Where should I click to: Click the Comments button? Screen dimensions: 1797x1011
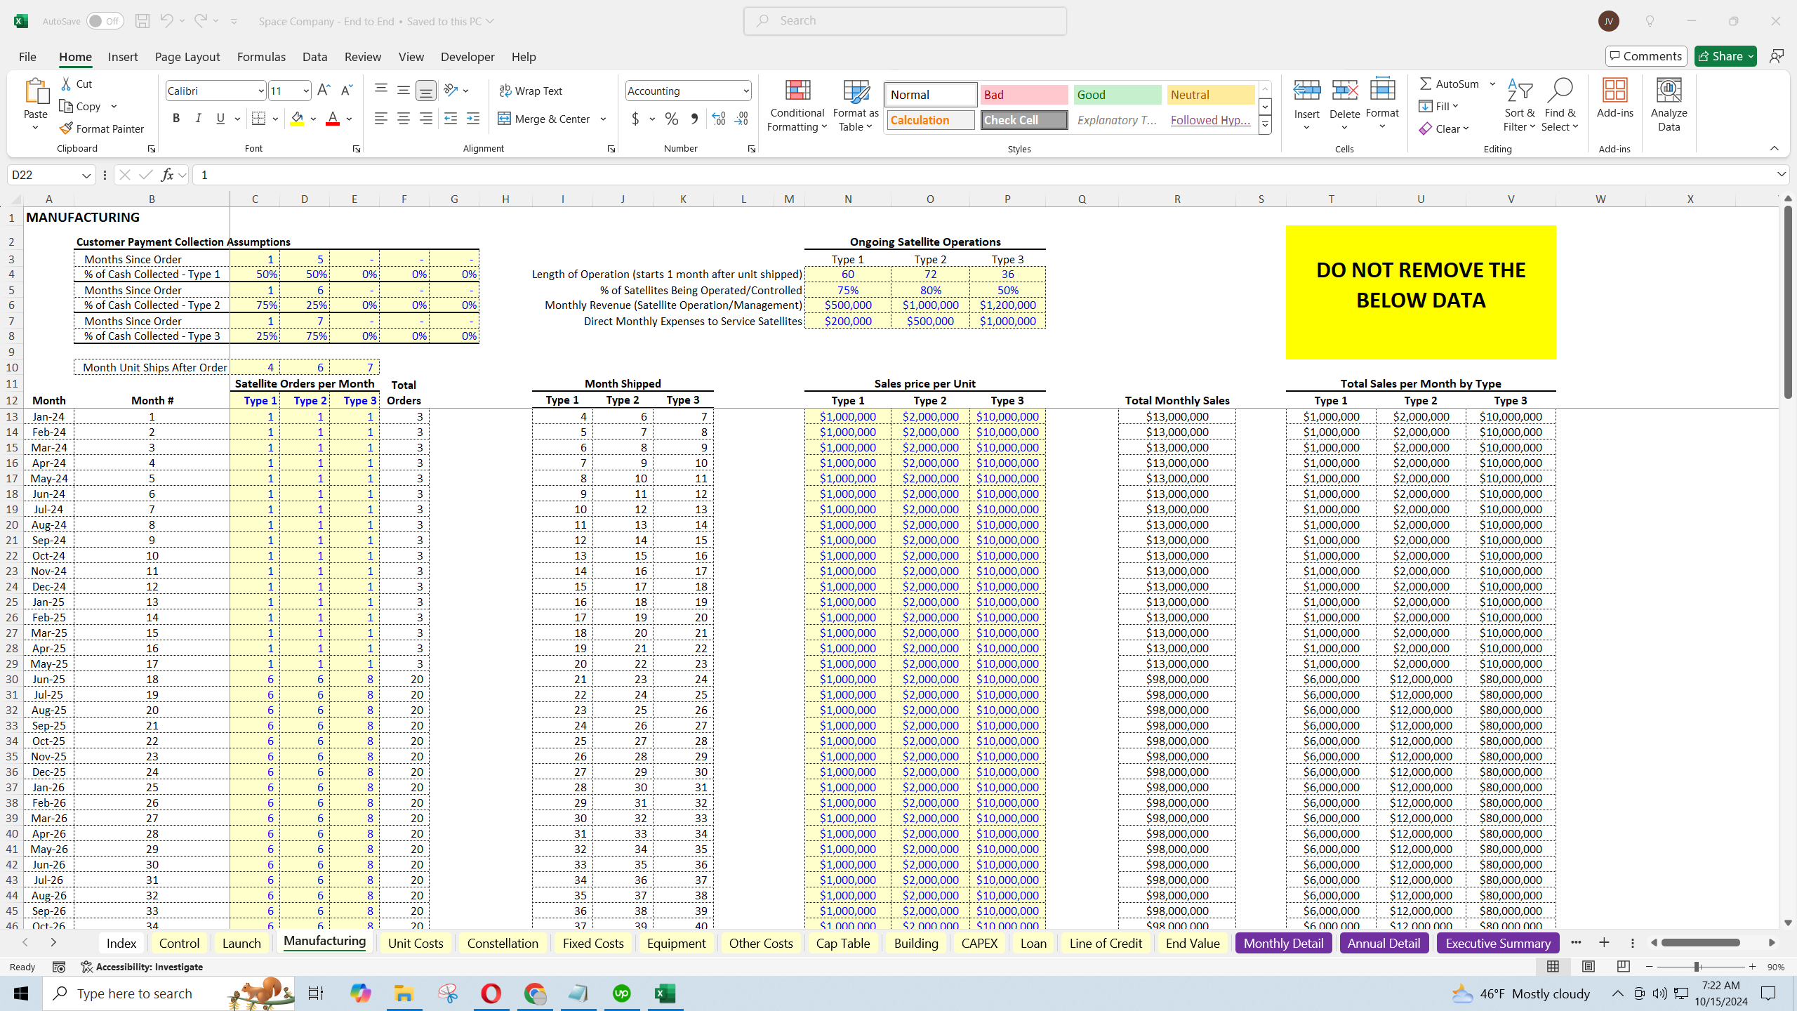pyautogui.click(x=1645, y=56)
